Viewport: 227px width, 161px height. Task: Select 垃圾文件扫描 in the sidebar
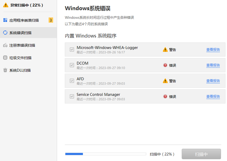tap(20, 58)
